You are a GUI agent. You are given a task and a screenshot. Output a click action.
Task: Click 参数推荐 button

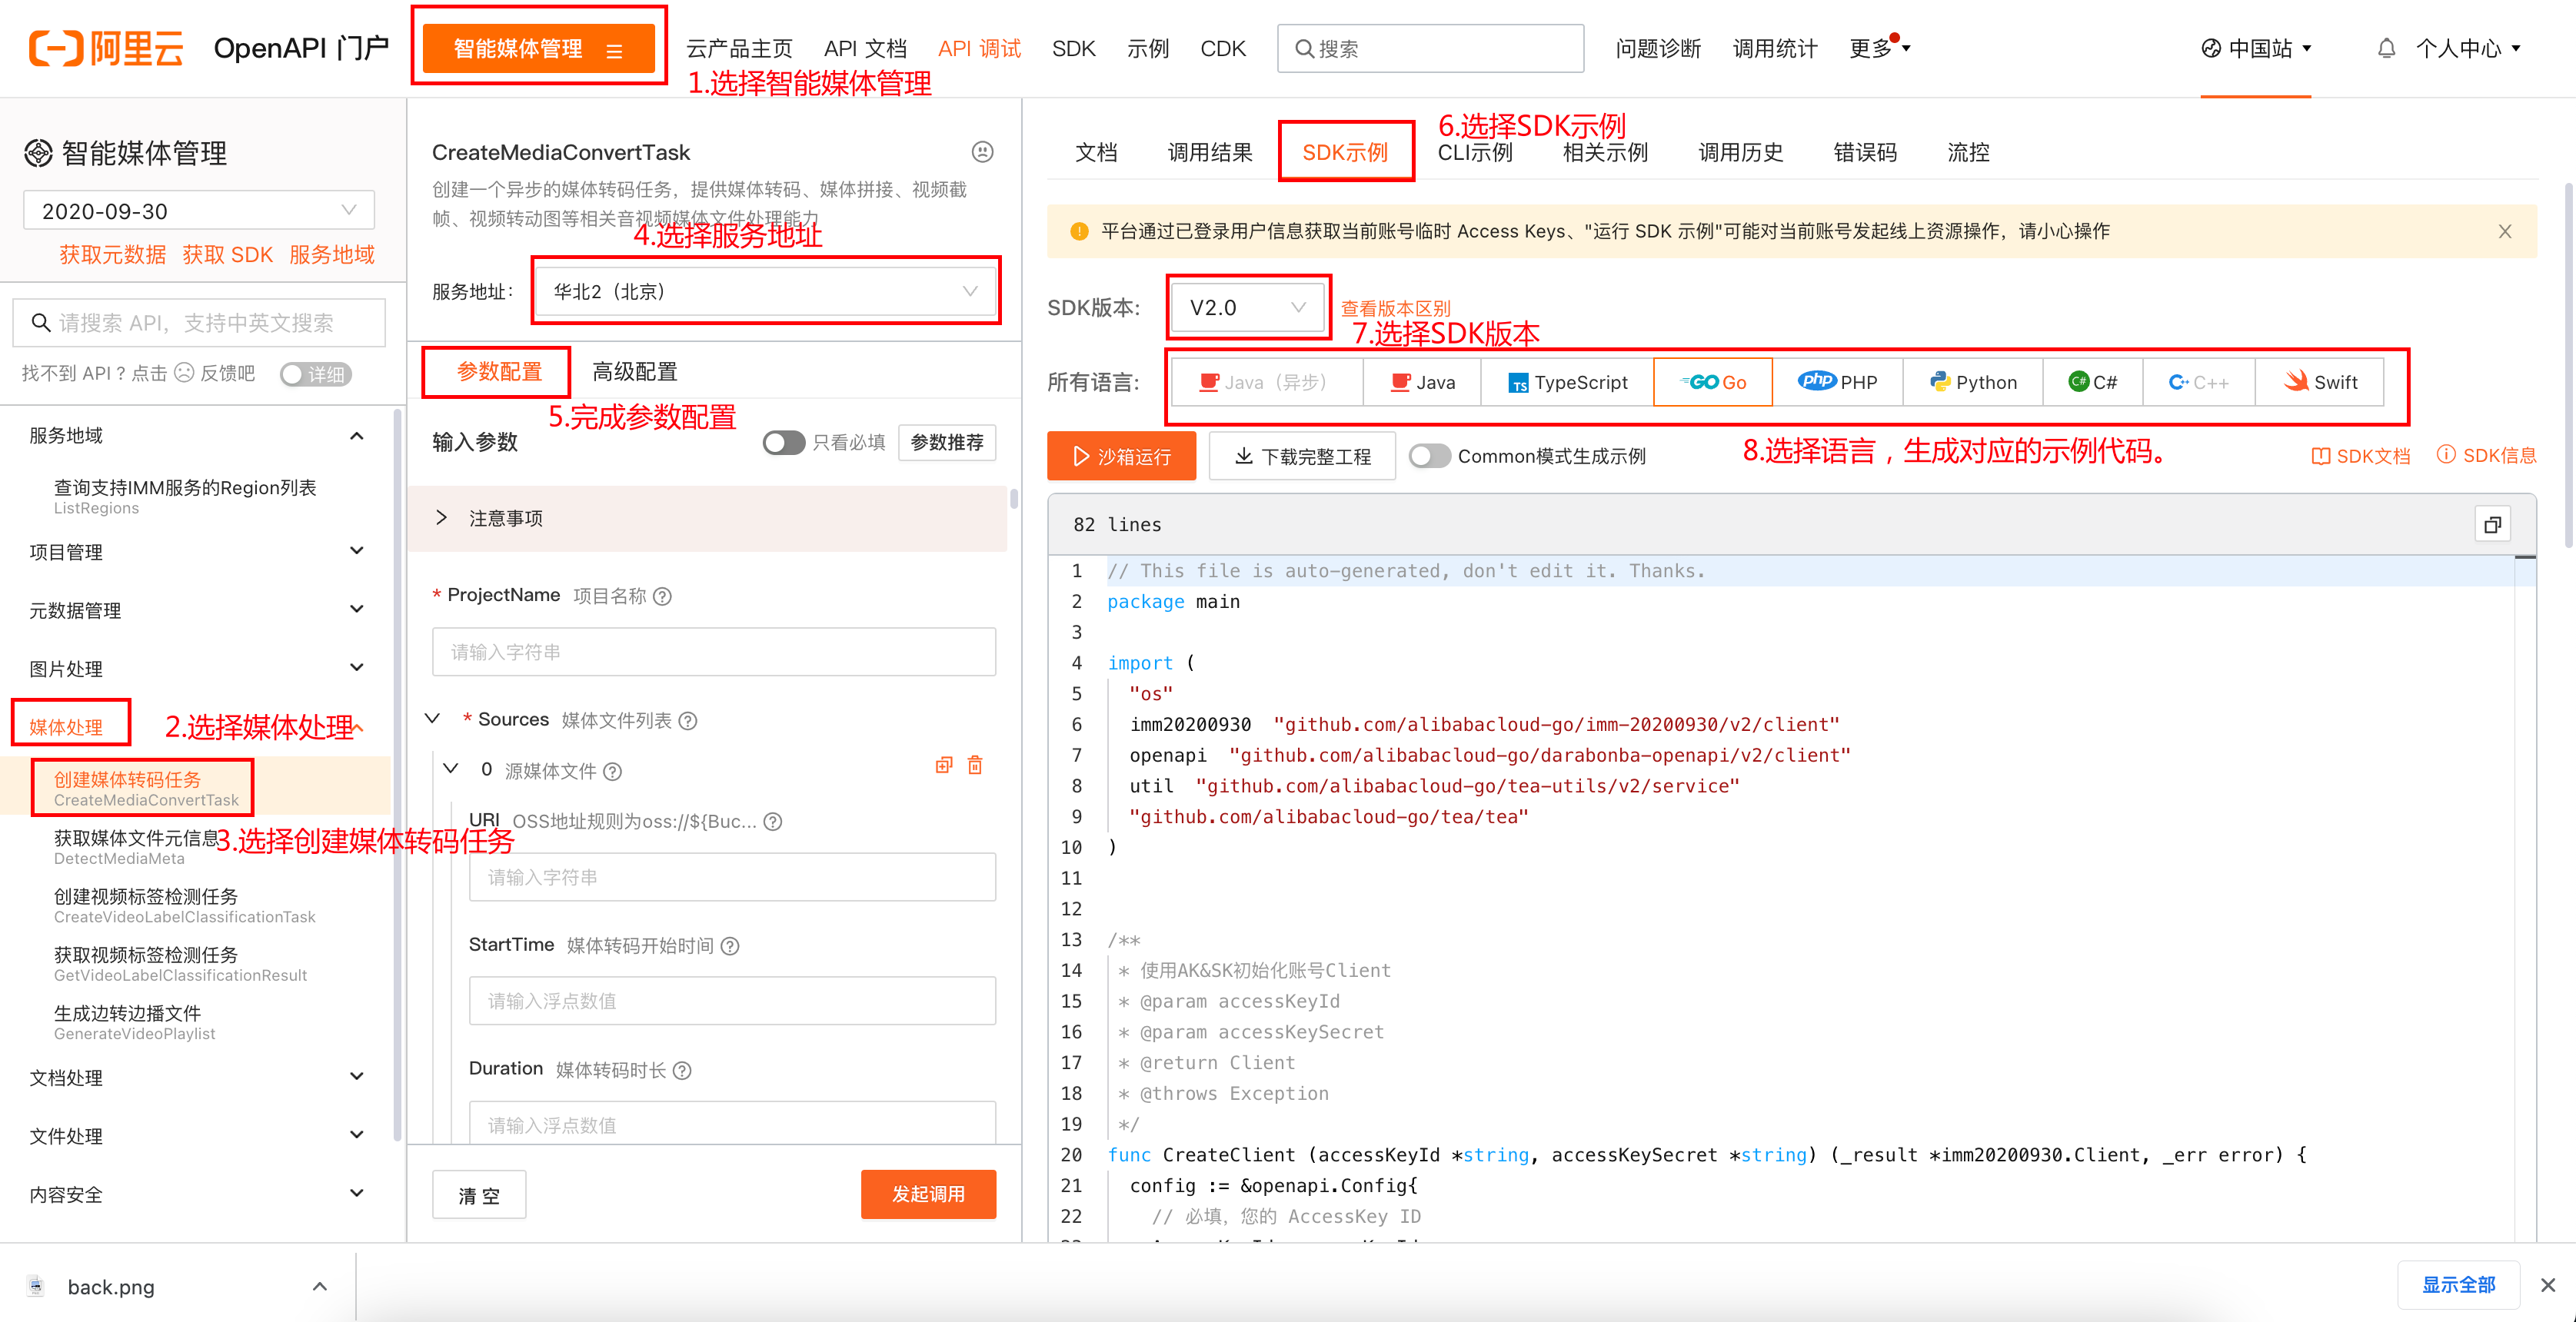[x=947, y=443]
